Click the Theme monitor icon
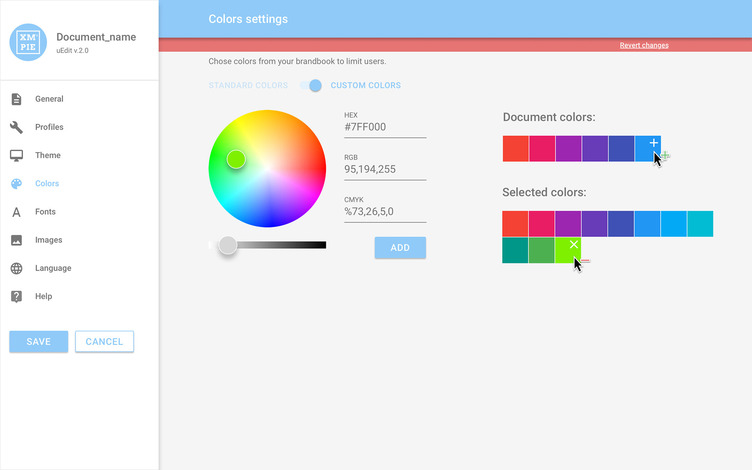The image size is (752, 470). coord(16,155)
